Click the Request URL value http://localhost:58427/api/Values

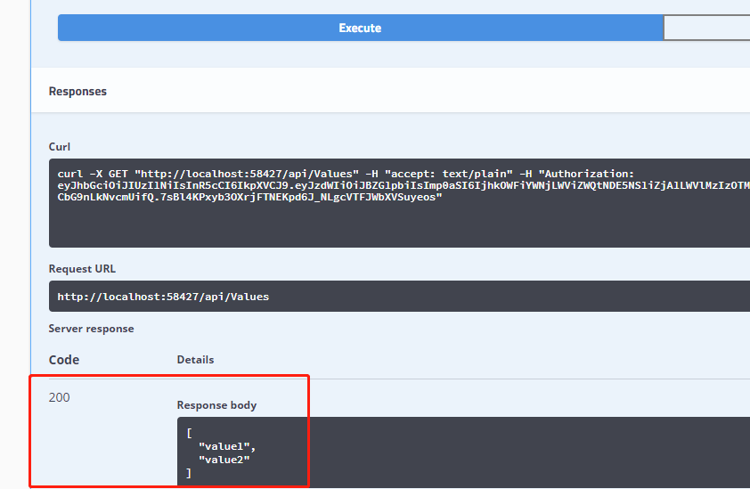(163, 297)
